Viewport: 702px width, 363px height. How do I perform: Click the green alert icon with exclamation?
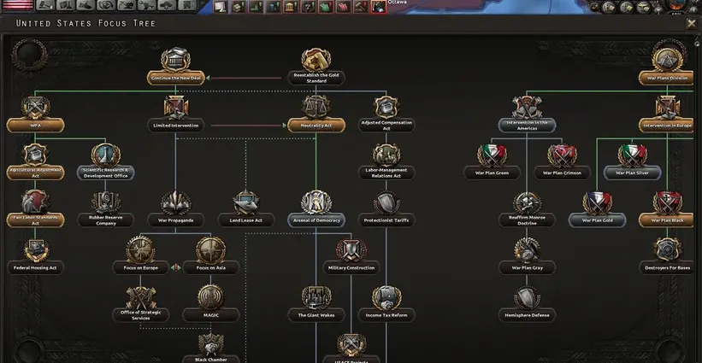tap(327, 6)
